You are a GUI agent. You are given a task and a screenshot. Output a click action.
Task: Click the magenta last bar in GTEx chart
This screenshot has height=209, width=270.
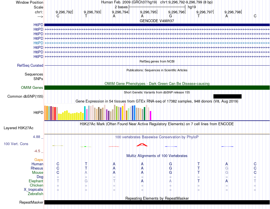(x=150, y=116)
